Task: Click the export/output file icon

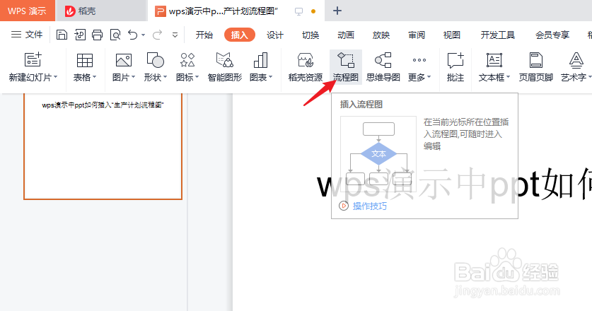Action: click(x=80, y=35)
